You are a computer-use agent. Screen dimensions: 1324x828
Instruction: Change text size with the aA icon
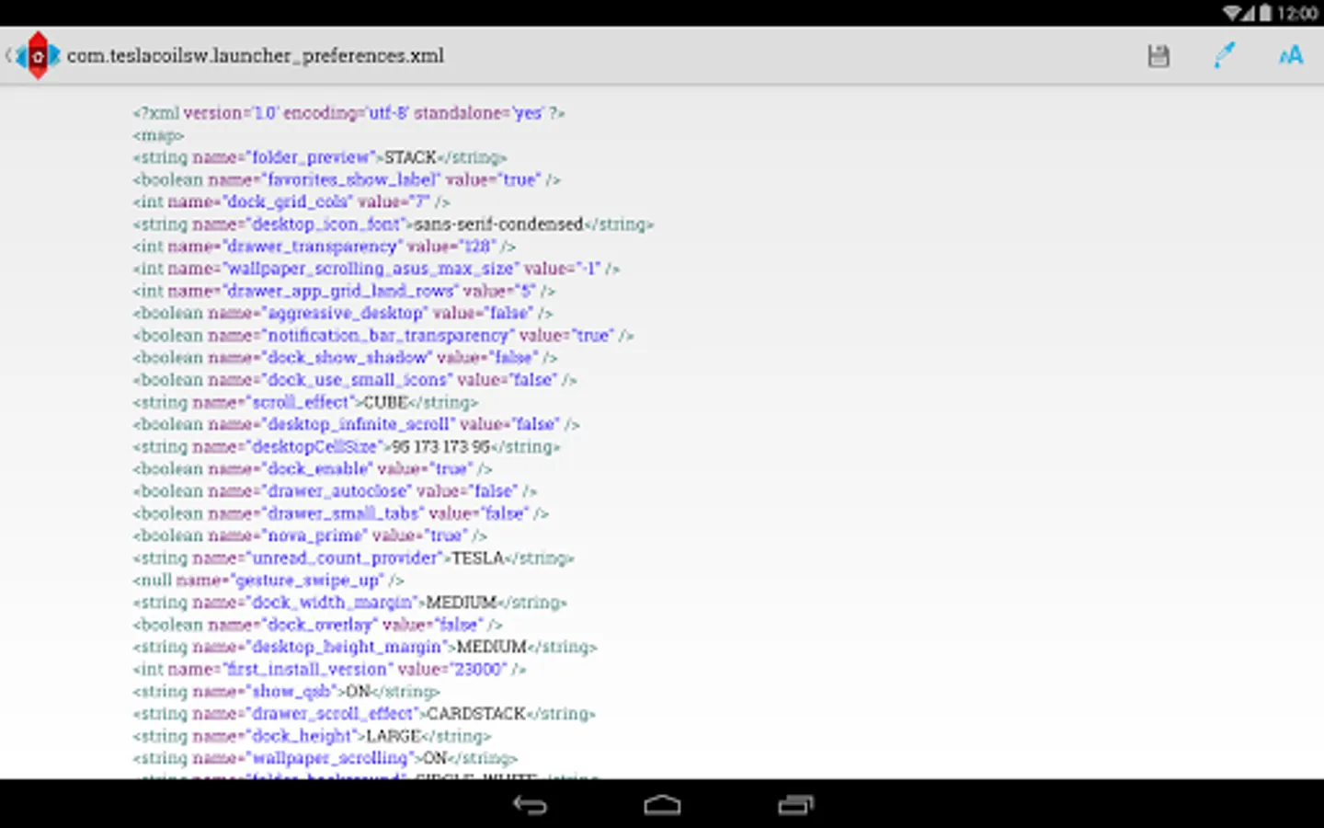pos(1291,56)
